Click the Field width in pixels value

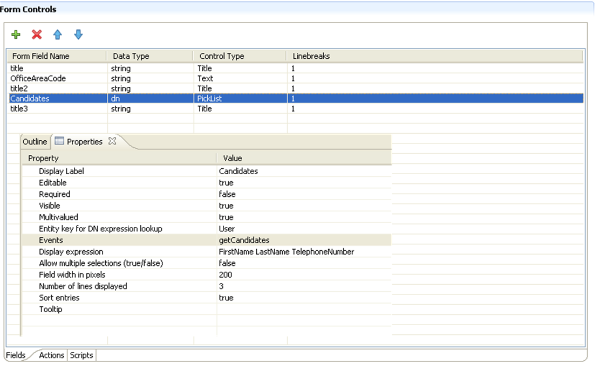tap(226, 275)
